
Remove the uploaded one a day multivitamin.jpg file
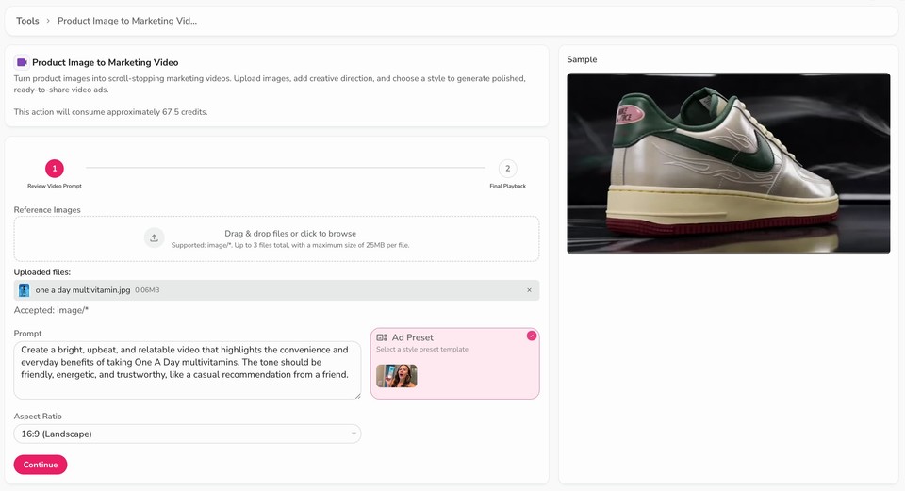pyautogui.click(x=529, y=290)
